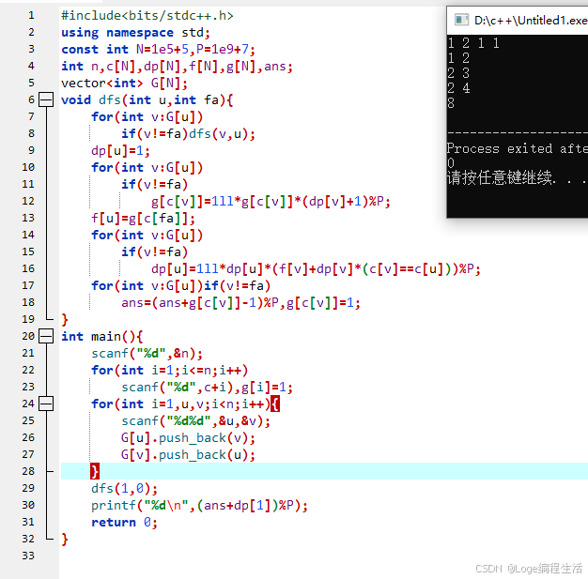Click 'using namespace std;' line
588x579 pixels.
point(136,33)
